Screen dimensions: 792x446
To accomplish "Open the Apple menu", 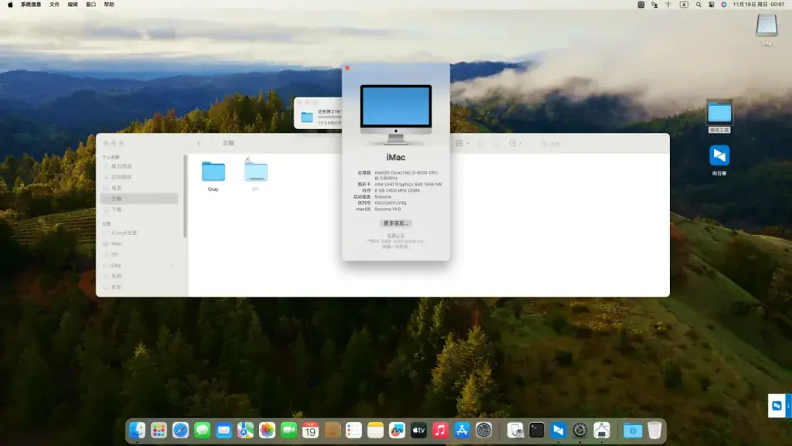I will coord(10,5).
